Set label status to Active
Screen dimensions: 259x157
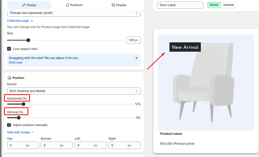click(214, 5)
